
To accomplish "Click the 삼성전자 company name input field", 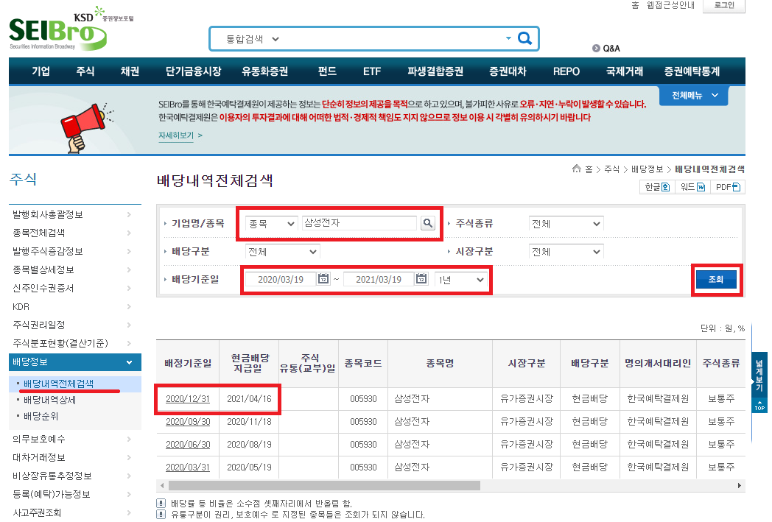I will pyautogui.click(x=359, y=223).
